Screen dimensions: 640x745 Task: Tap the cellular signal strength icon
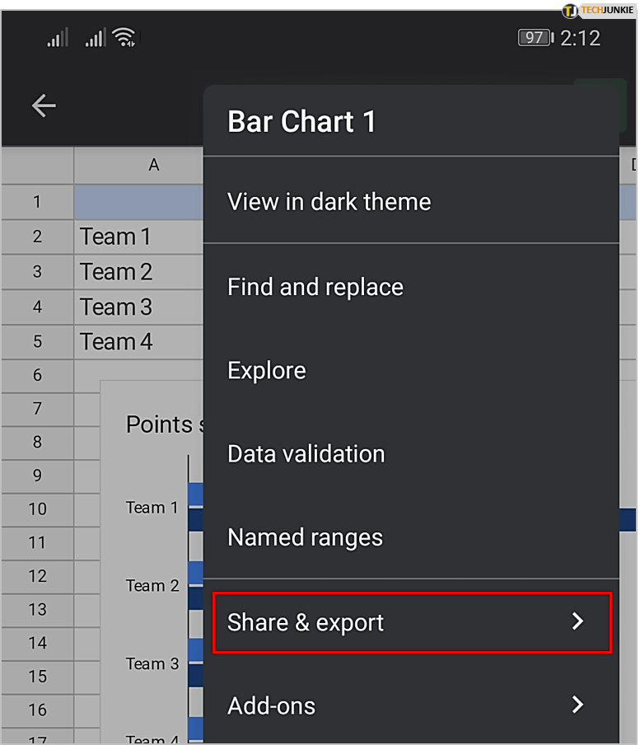[57, 38]
